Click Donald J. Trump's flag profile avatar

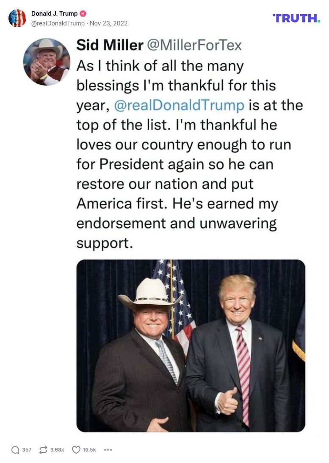click(x=17, y=18)
